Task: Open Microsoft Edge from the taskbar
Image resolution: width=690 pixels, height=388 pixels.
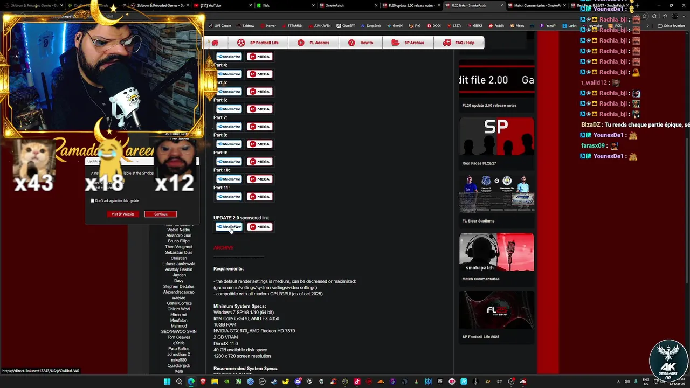Action: click(x=191, y=382)
